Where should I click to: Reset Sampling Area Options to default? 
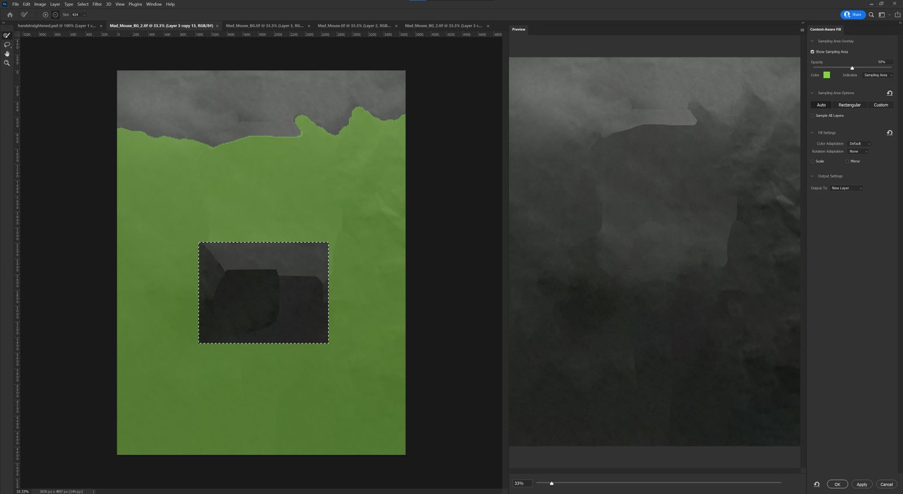pyautogui.click(x=889, y=93)
